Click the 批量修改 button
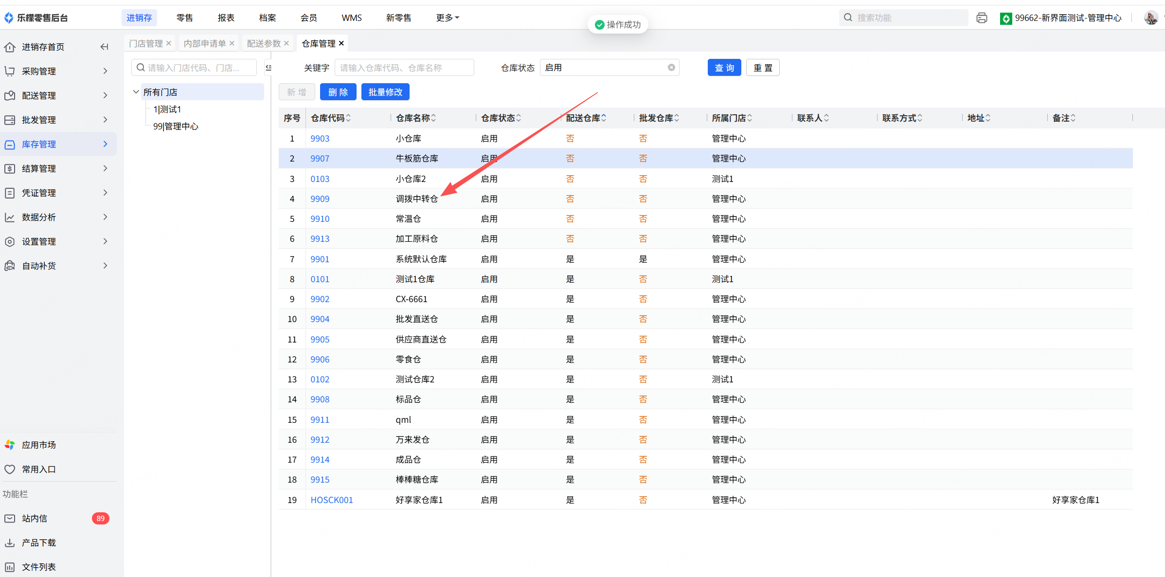Screen dimensions: 1165x577 click(x=385, y=92)
